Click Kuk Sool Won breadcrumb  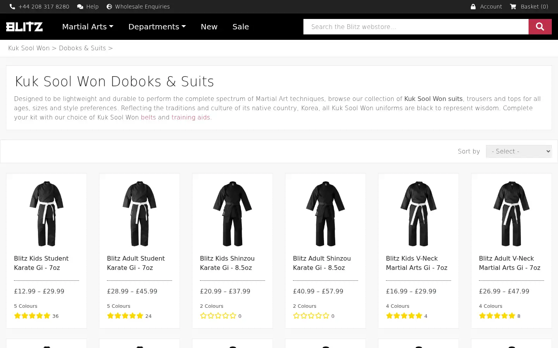click(29, 48)
